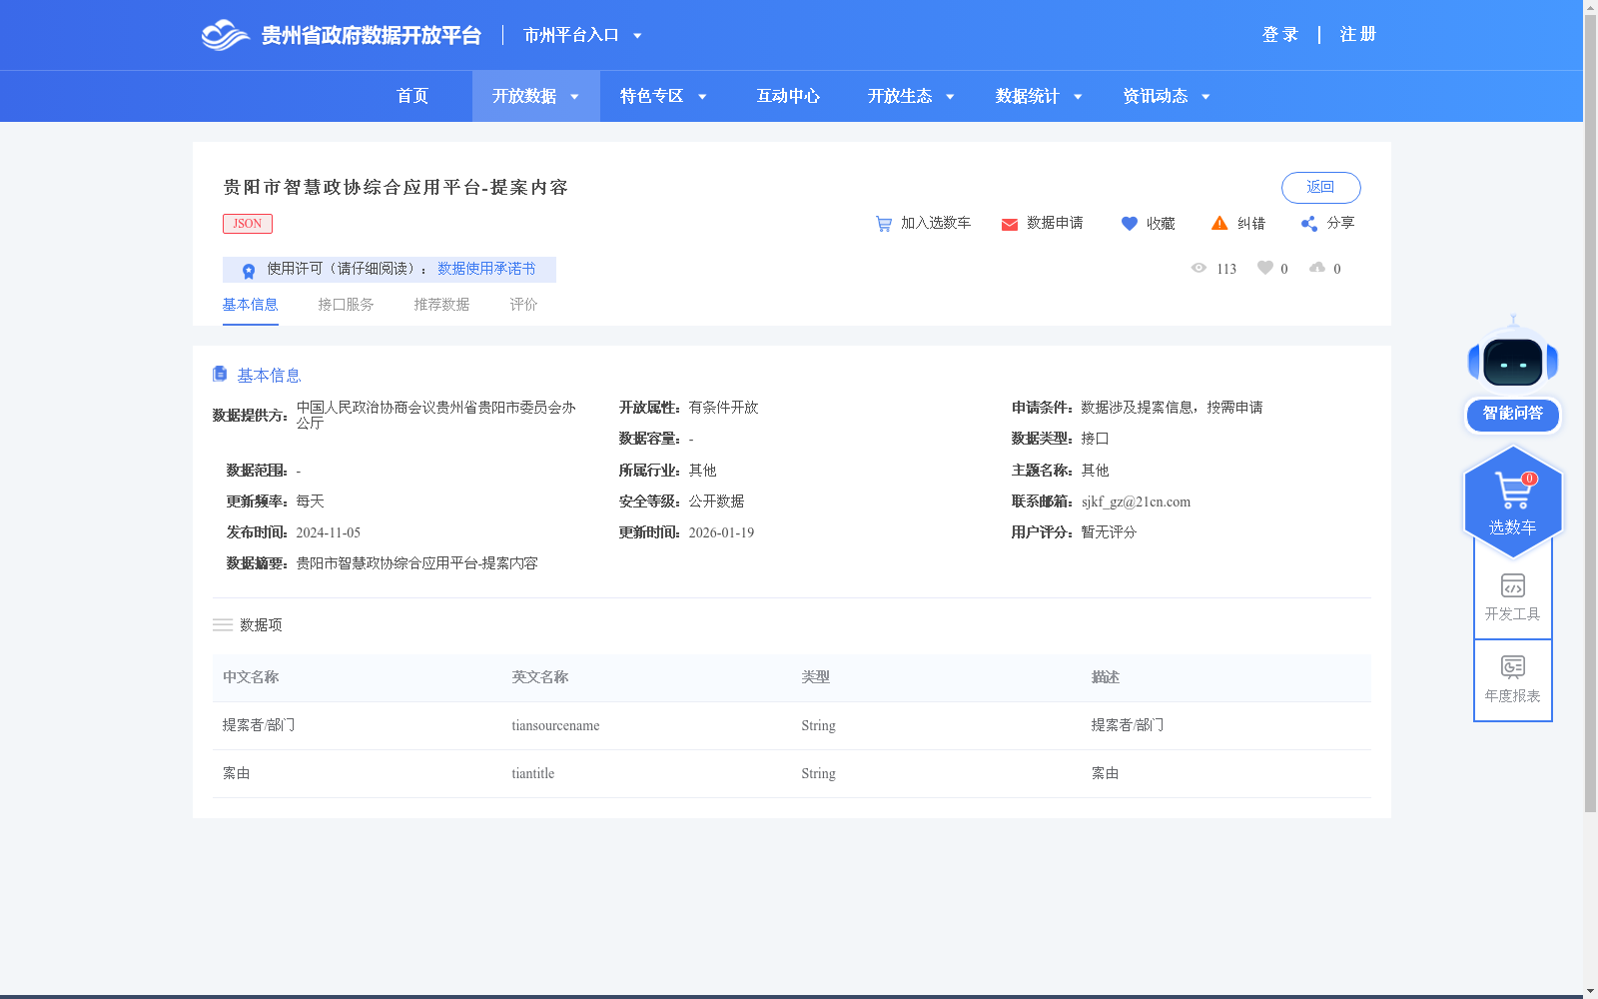Image resolution: width=1598 pixels, height=999 pixels.
Task: Click the page vertical scrollbar thumb
Action: coord(1590,413)
